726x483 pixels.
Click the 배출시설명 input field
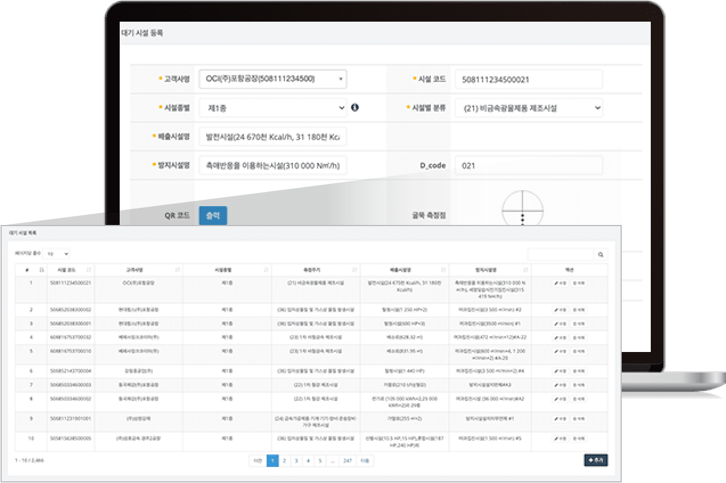click(x=272, y=137)
